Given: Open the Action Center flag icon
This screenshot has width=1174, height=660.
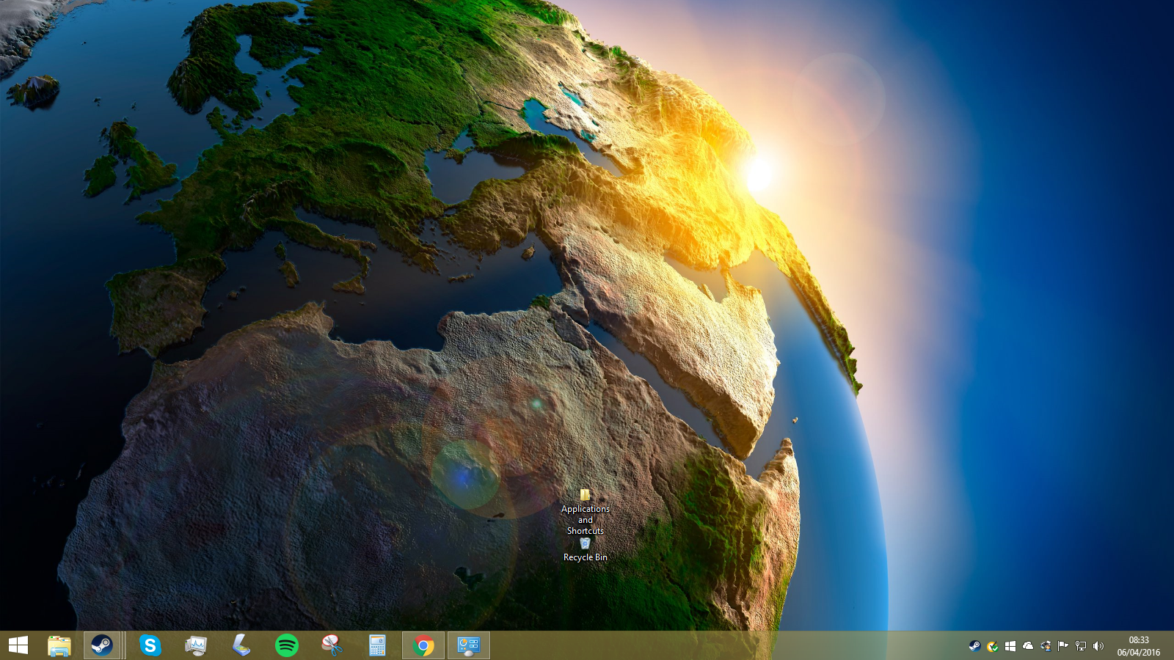Looking at the screenshot, I should [1063, 646].
